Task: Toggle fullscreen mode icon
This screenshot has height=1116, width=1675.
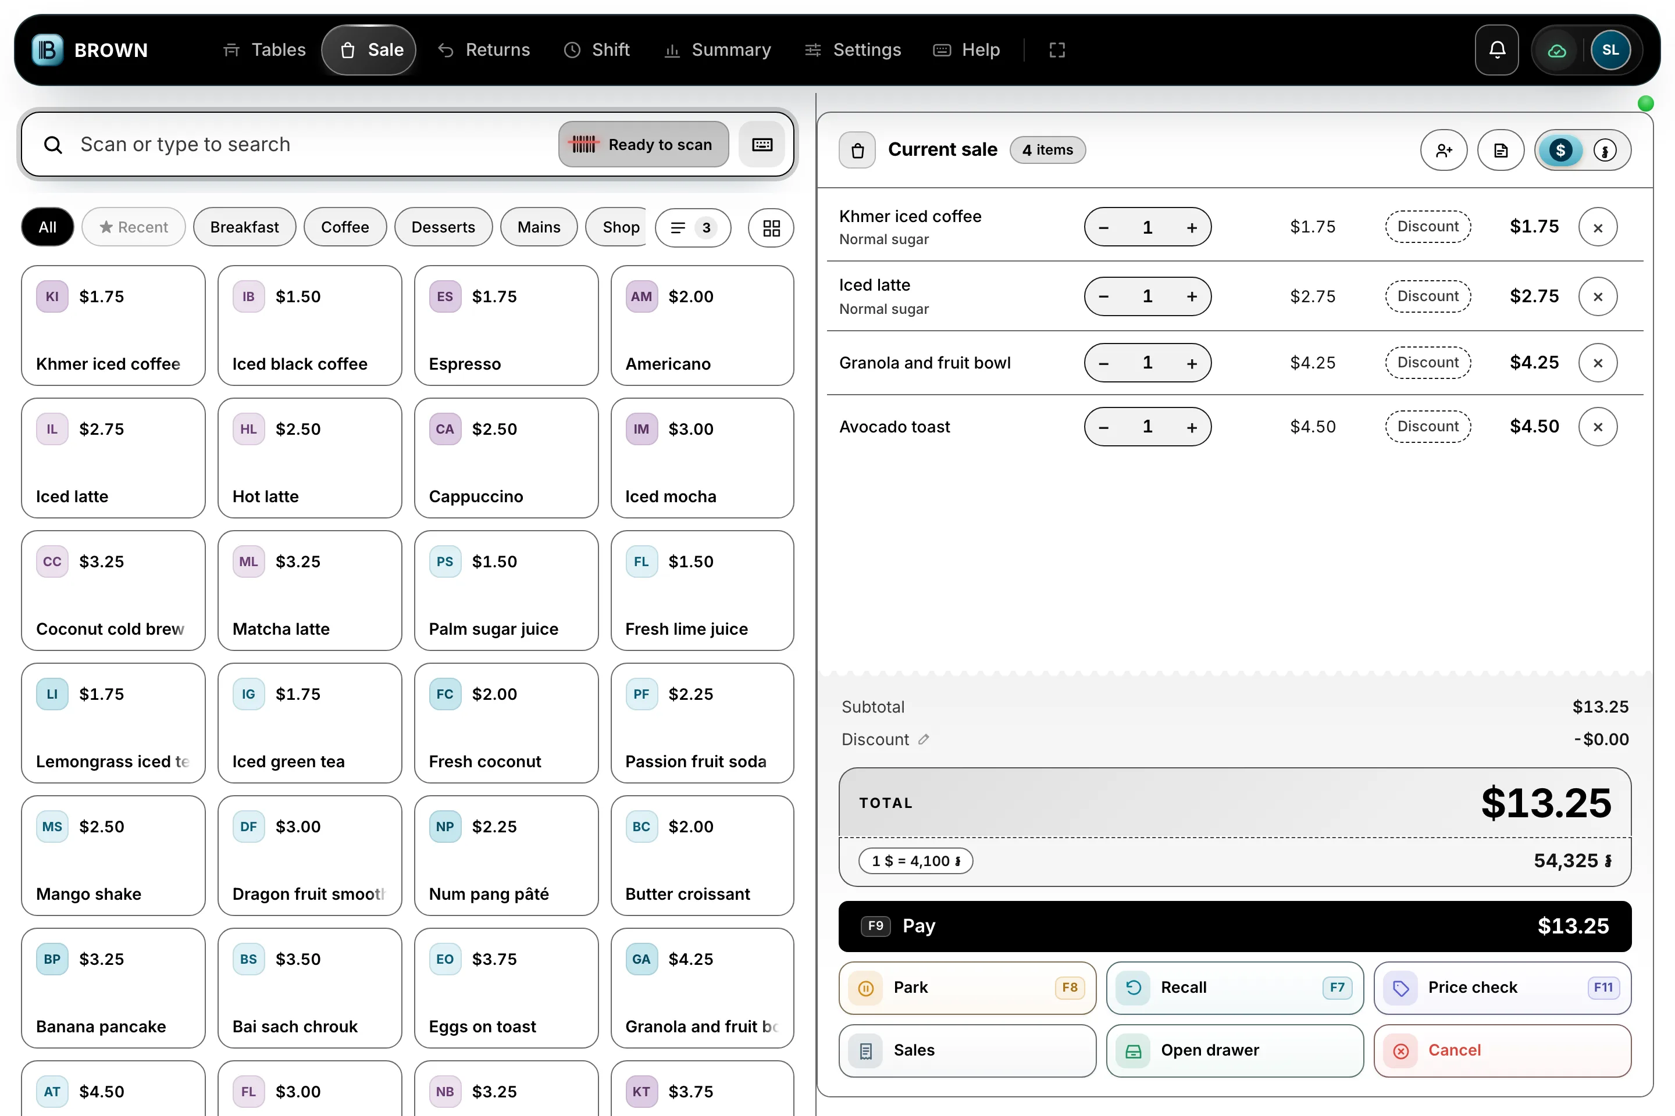Action: 1057,50
